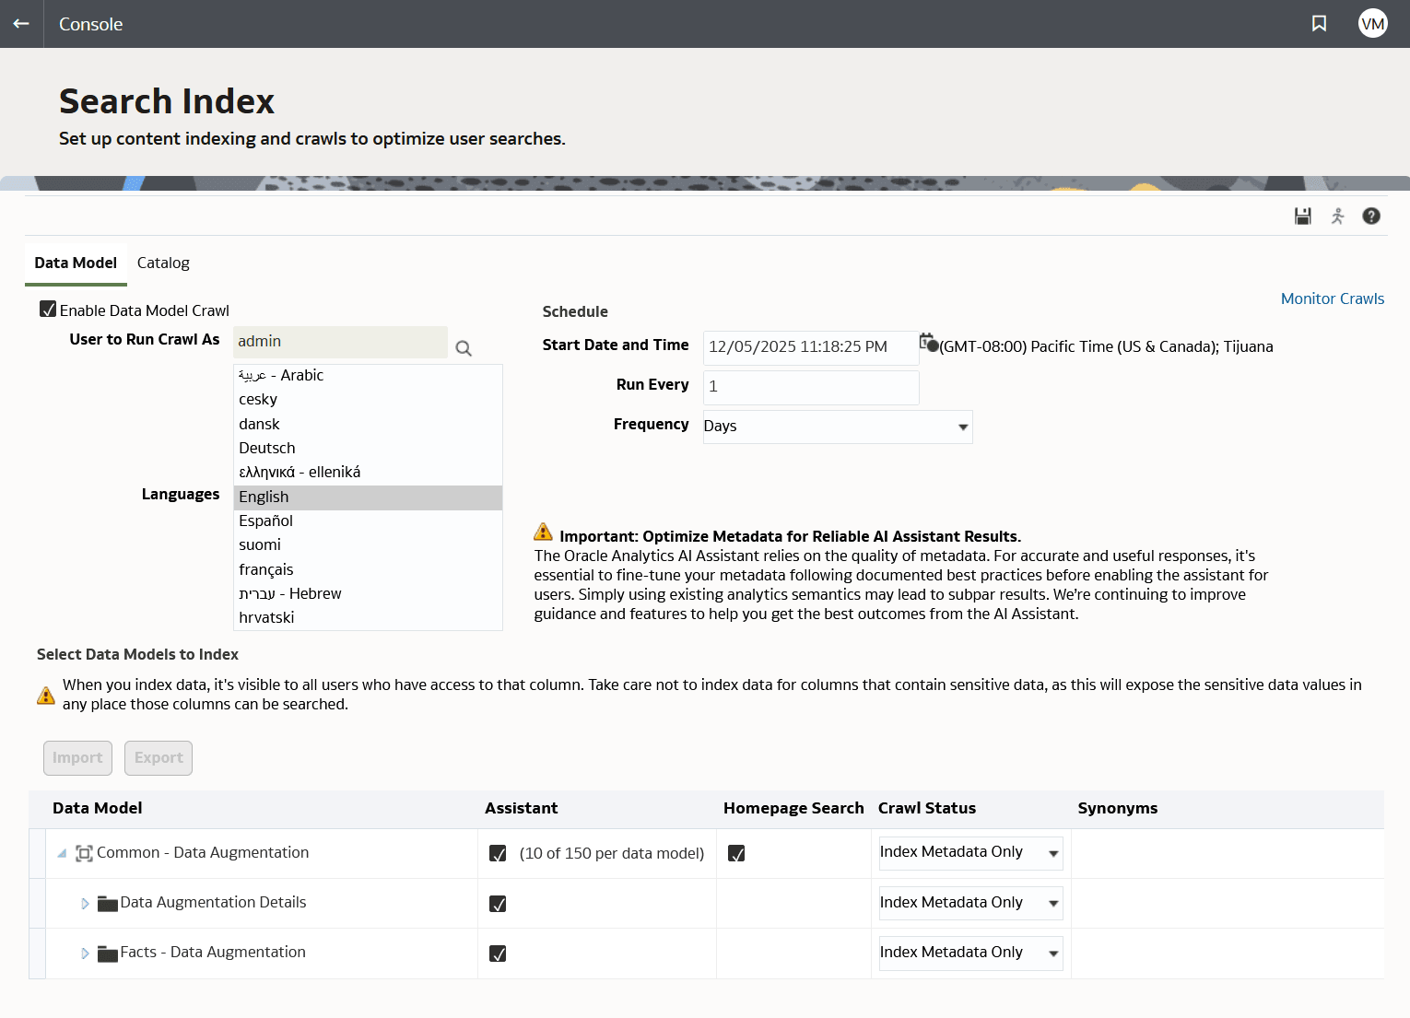Switch to the Data Model tab

(x=76, y=263)
